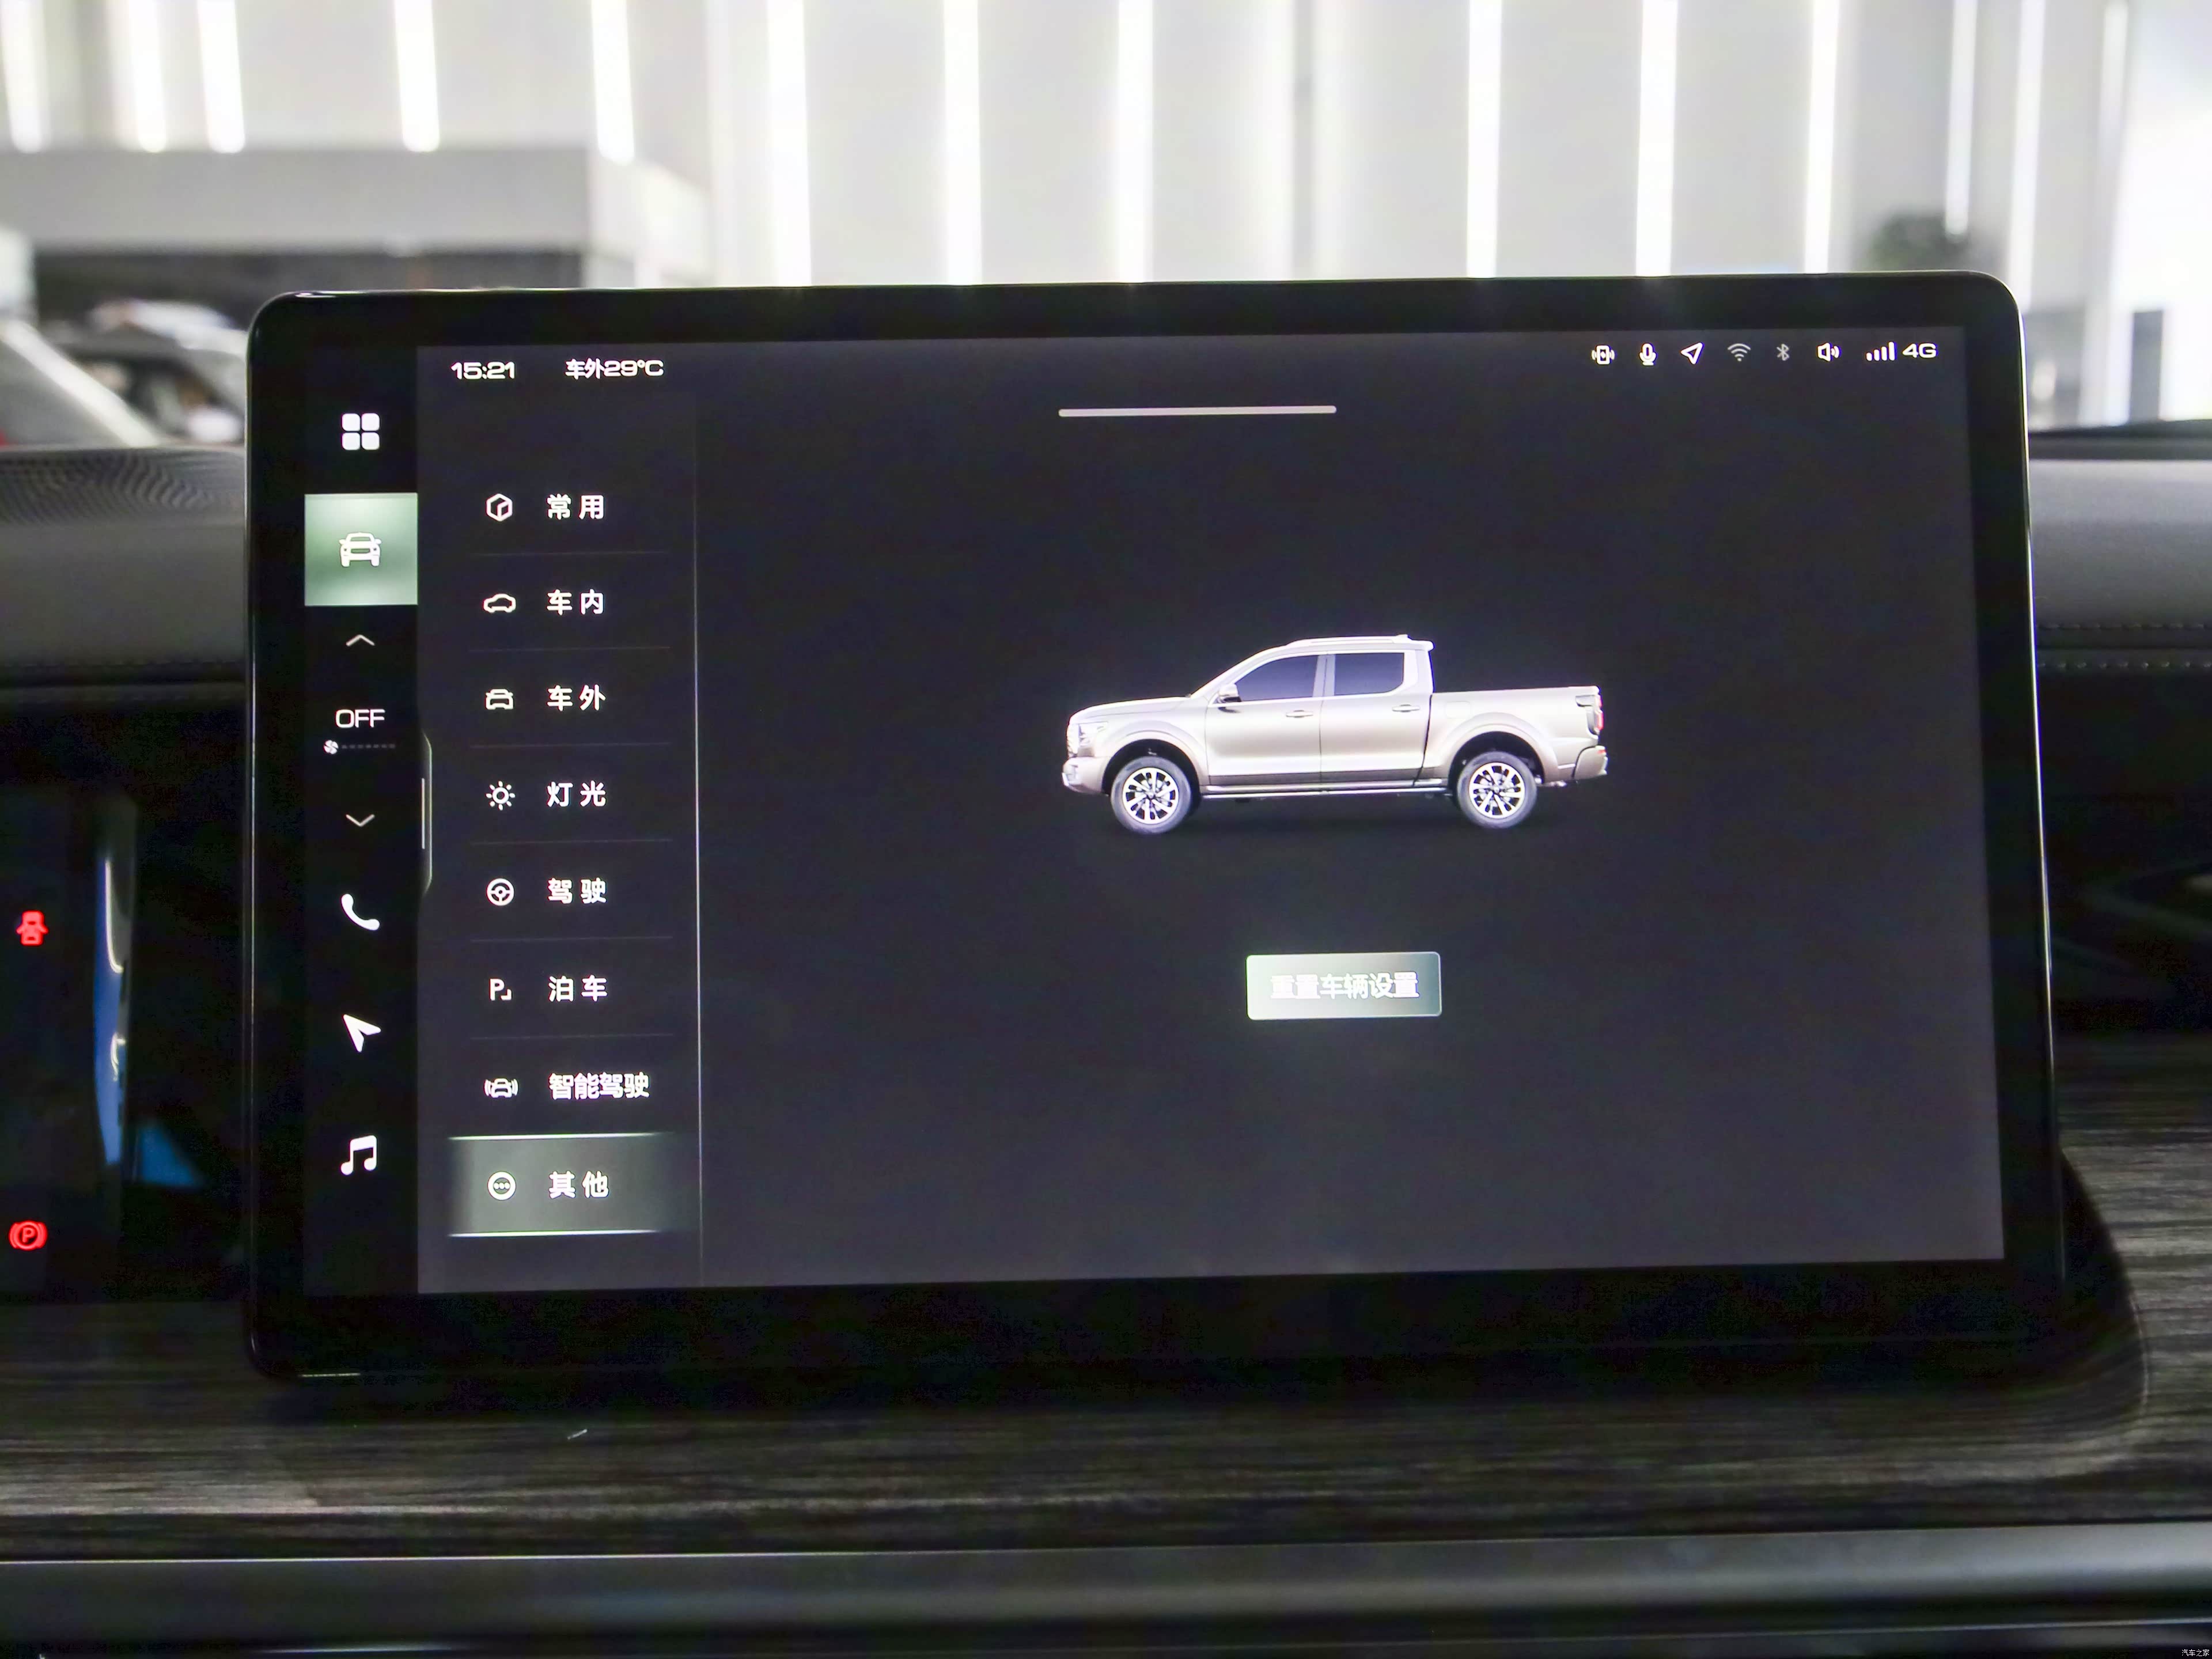Open the phone call icon
The height and width of the screenshot is (1659, 2212).
point(360,912)
